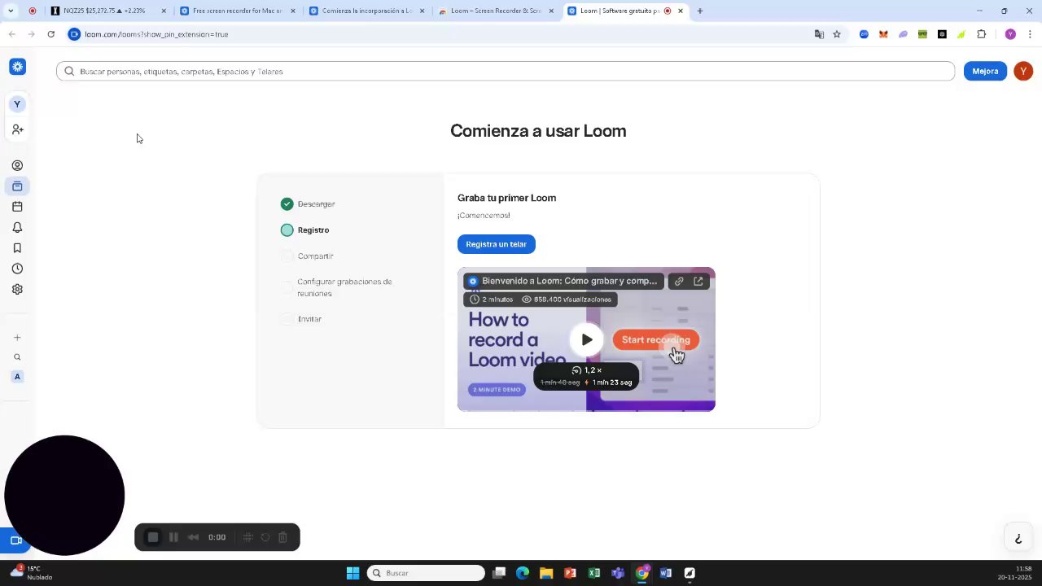
Task: Click the taskbar Buscar search box
Action: point(426,573)
